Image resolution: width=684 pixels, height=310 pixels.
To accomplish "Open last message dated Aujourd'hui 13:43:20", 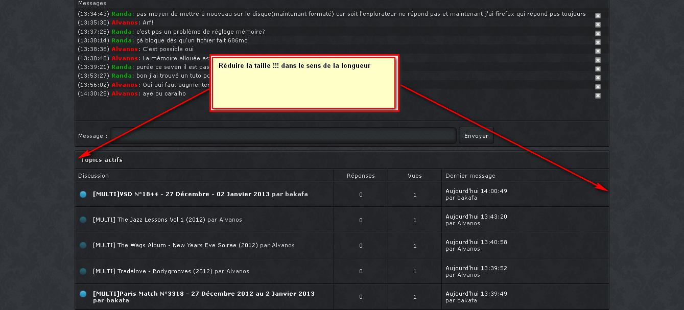I will pos(476,217).
